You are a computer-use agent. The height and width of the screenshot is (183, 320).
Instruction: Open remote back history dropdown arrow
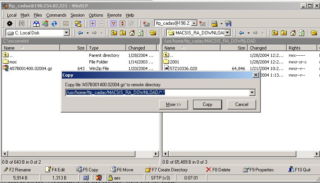248,33
